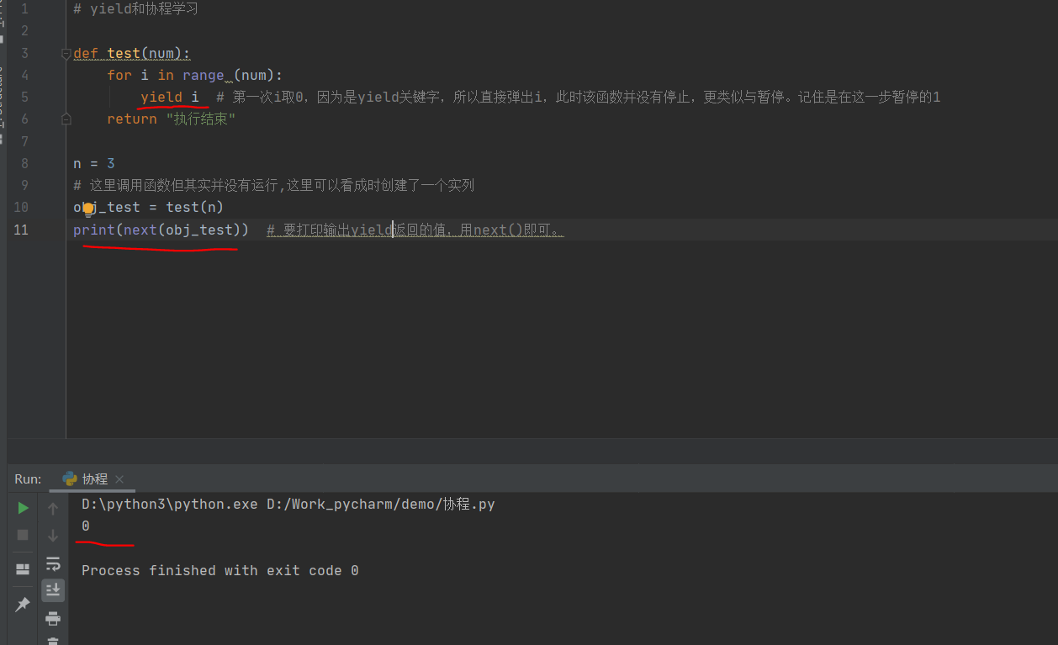Click the console path 'D:\python3\python.exe' line
Screen dimensions: 1058x645
(288, 505)
